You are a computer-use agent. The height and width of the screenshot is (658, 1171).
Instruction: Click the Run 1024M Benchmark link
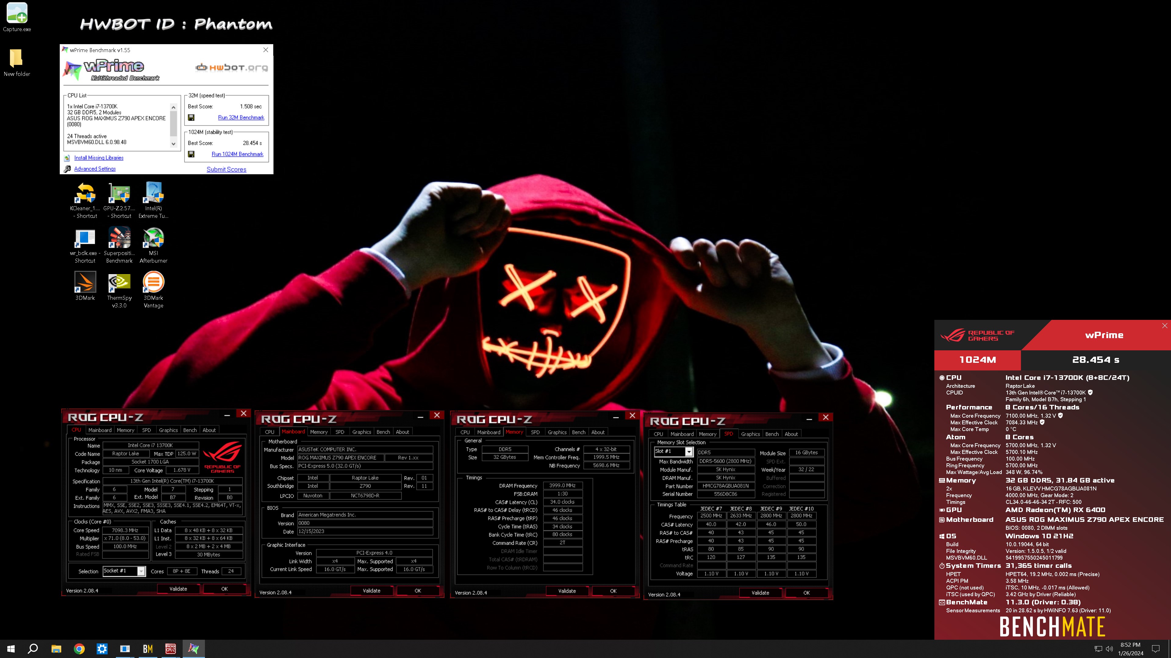click(237, 154)
